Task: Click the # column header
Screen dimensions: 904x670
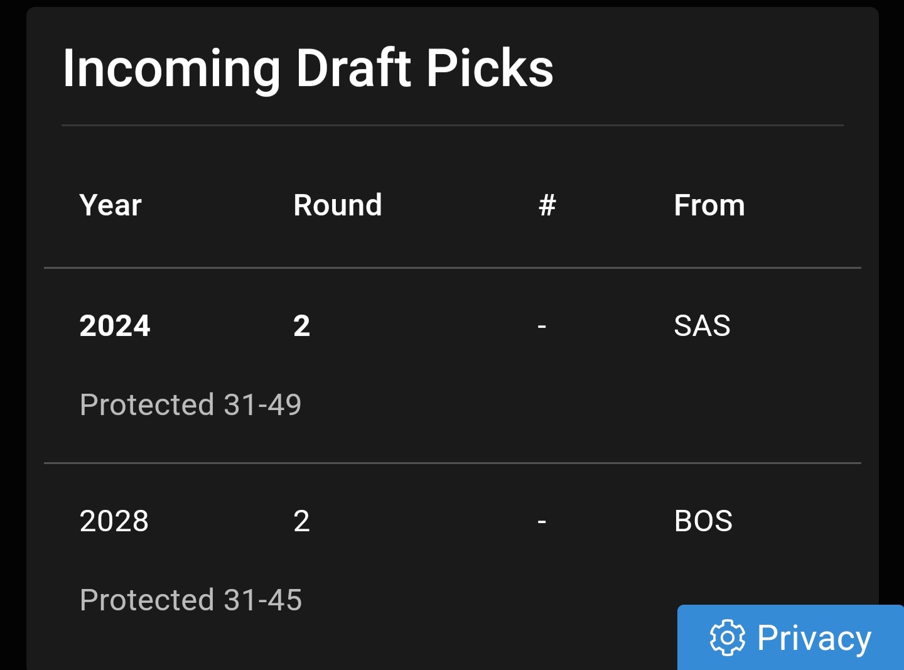Action: coord(547,205)
